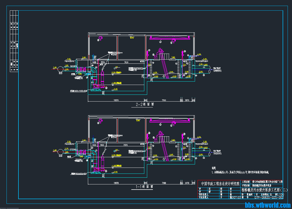Click the inlet pipe circle in section 2-2
Viewport: 292px width, 209px height.
click(60, 69)
